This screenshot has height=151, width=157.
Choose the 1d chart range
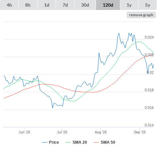(47, 5)
